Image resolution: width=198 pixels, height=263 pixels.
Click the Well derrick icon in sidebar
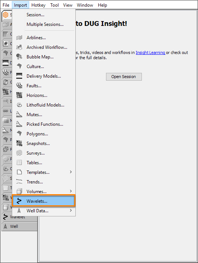[6, 226]
